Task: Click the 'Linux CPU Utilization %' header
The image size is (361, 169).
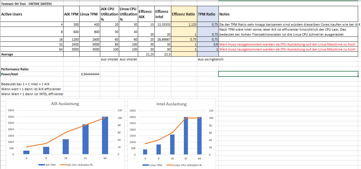Action: point(128,14)
